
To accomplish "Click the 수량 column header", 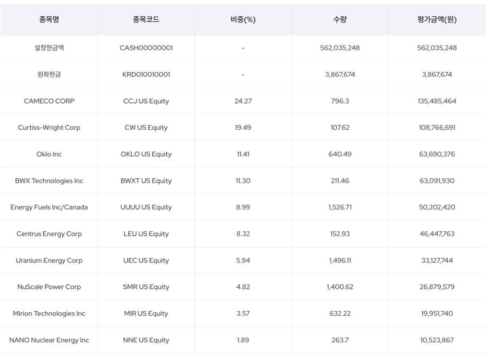I will (340, 20).
